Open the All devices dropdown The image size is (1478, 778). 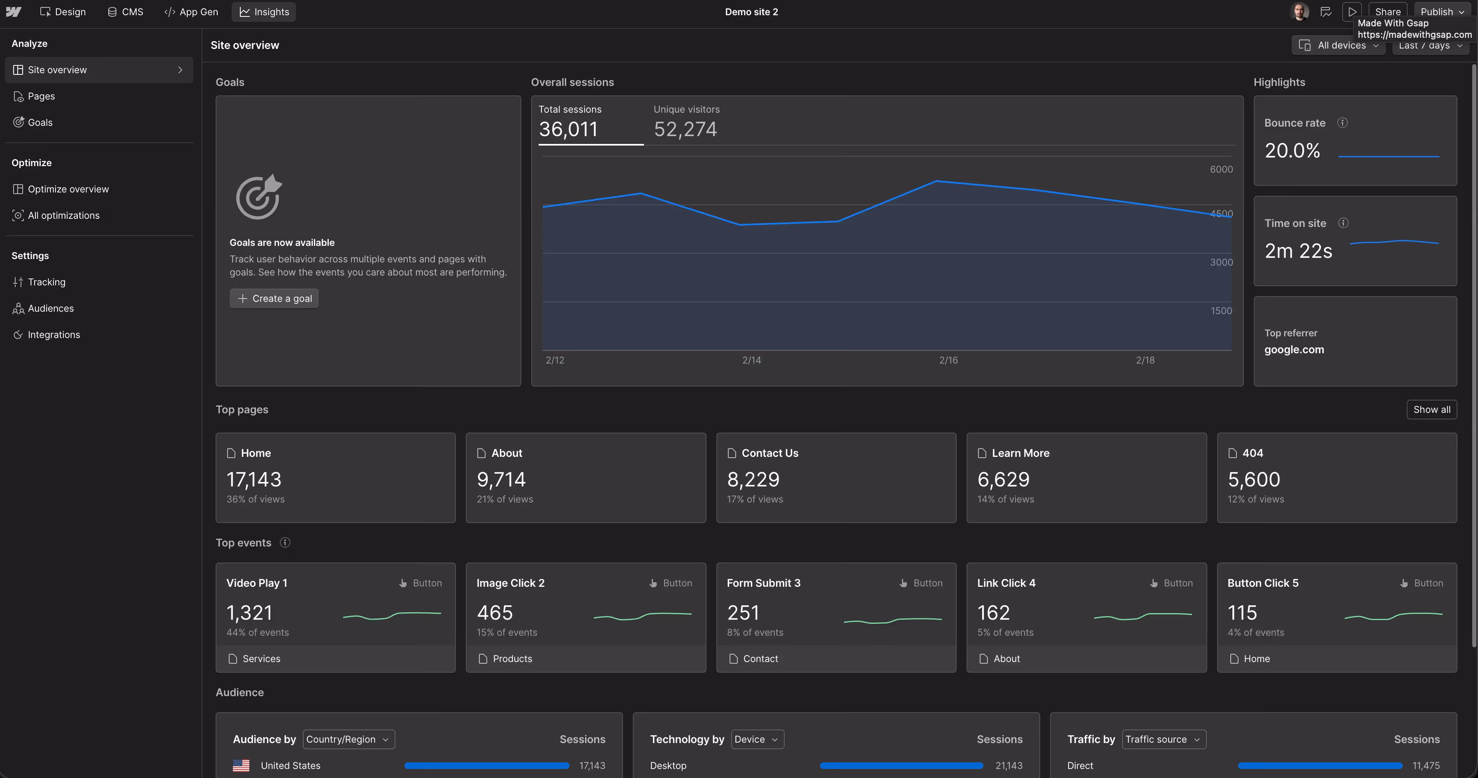coord(1339,45)
